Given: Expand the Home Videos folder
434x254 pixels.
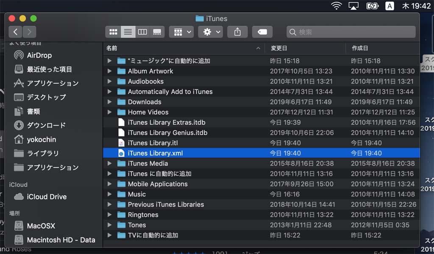Looking at the screenshot, I should pyautogui.click(x=109, y=112).
